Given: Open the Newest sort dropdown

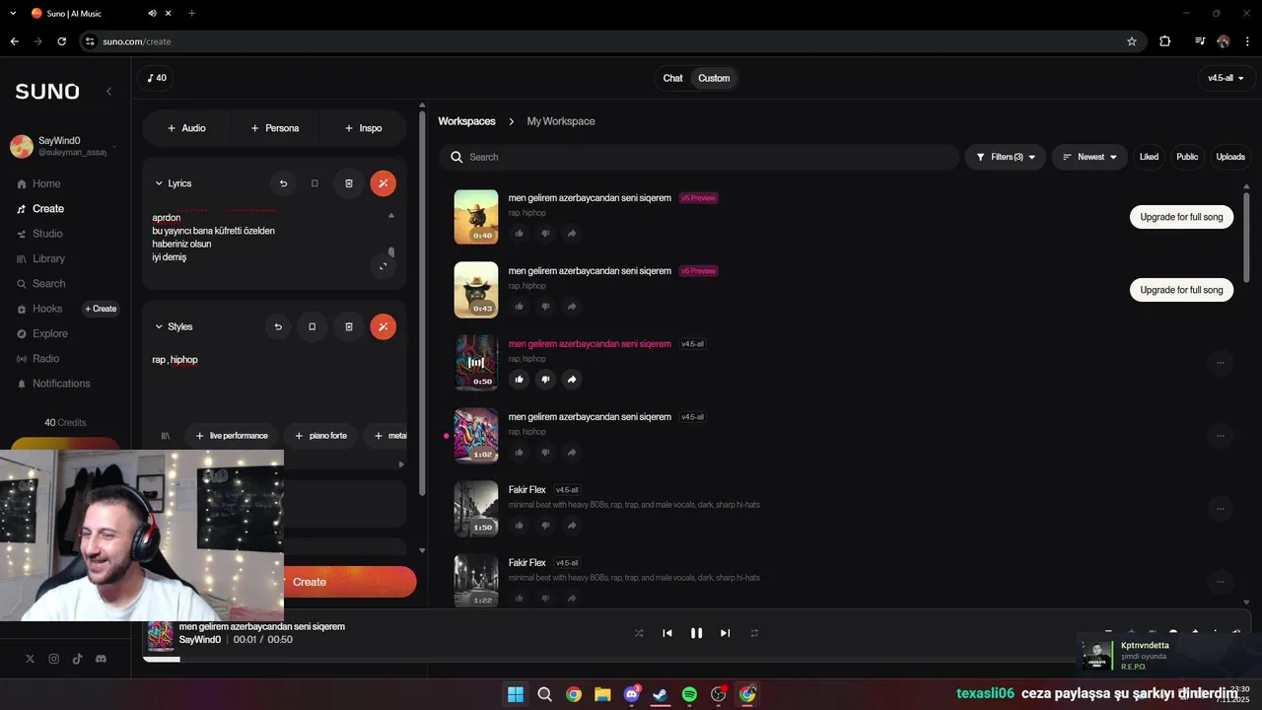Looking at the screenshot, I should click(x=1089, y=157).
